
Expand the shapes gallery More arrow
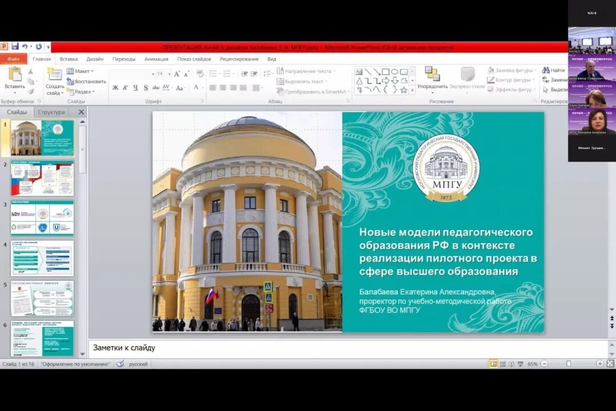pyautogui.click(x=412, y=90)
